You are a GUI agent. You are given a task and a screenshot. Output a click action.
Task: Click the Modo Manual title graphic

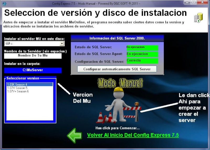point(120,83)
